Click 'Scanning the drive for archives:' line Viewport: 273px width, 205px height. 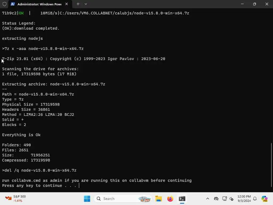coord(41,69)
